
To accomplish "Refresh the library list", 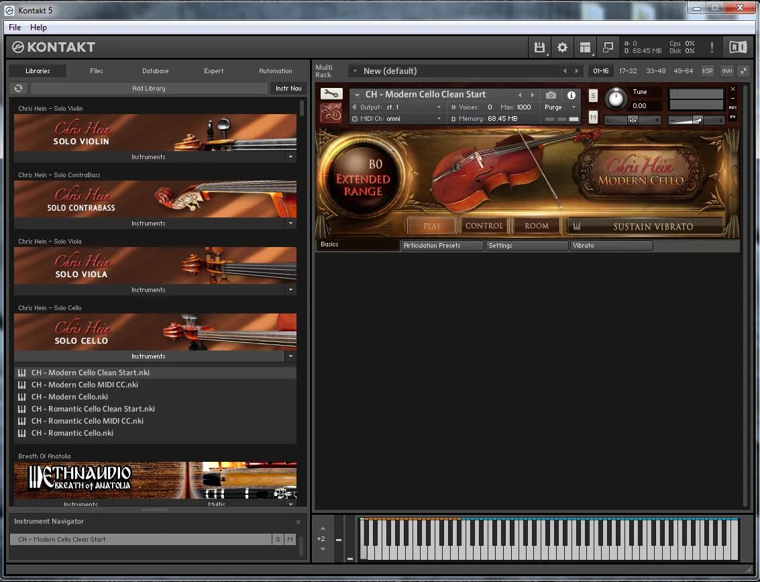I will pyautogui.click(x=18, y=88).
